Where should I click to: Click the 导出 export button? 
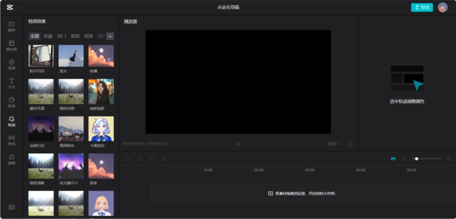(x=422, y=8)
